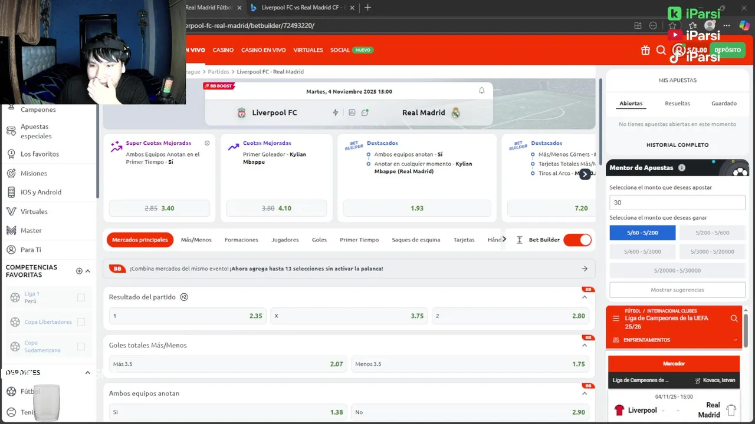Click the Real Madrid crest on match card
This screenshot has height=424, width=755.
tap(455, 113)
